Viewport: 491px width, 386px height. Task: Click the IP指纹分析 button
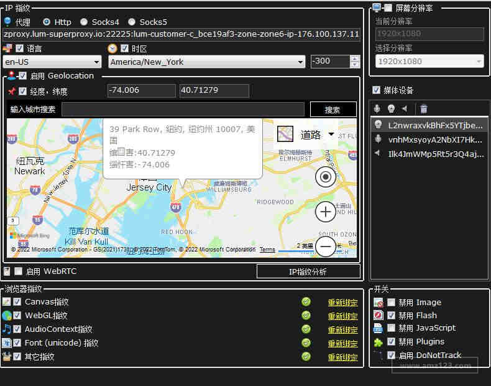pyautogui.click(x=308, y=271)
